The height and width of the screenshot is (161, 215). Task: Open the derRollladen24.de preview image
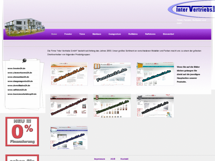tap(155, 74)
